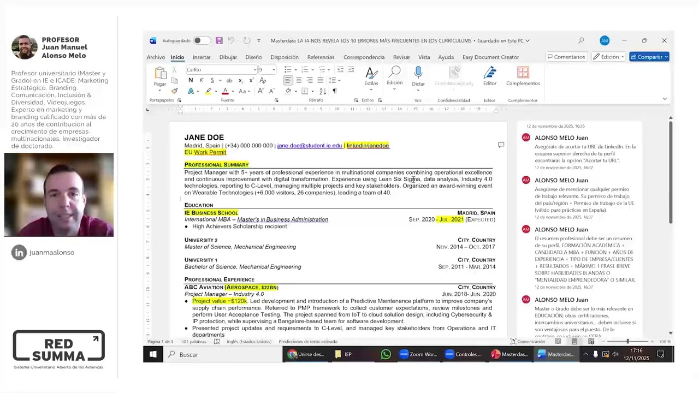
Task: Open the Easy Document Creator tab
Action: click(491, 57)
